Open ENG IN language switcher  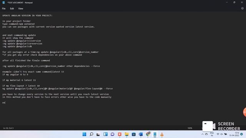(212, 134)
